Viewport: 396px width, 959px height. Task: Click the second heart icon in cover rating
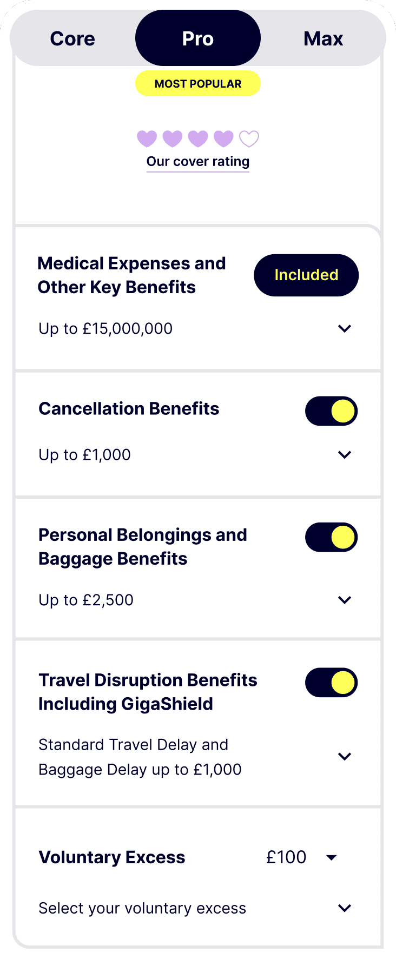[173, 138]
